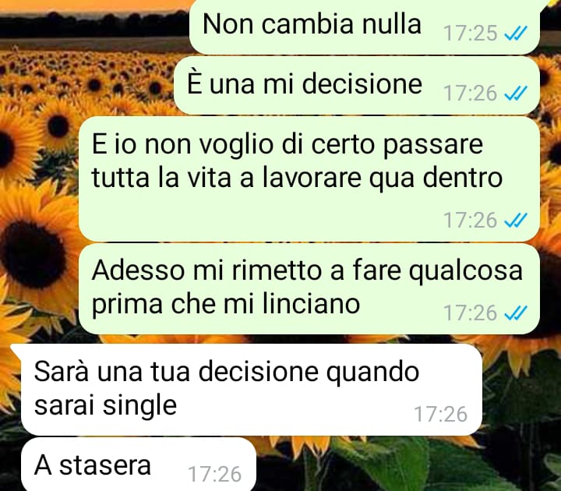Click the 17:26 timestamp beside 'prima che mi linciano'
561x491 pixels.
471,313
